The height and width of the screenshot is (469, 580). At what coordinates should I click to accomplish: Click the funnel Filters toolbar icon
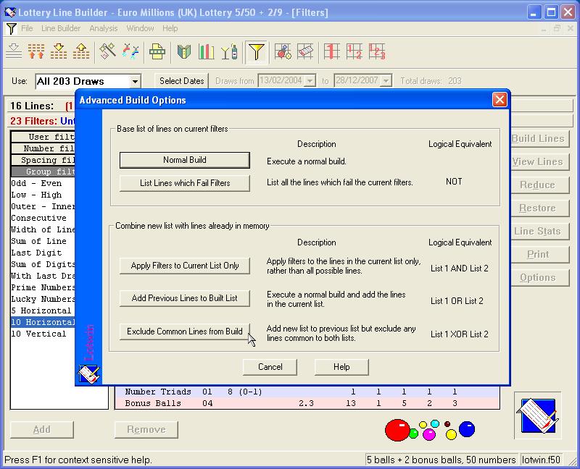255,51
